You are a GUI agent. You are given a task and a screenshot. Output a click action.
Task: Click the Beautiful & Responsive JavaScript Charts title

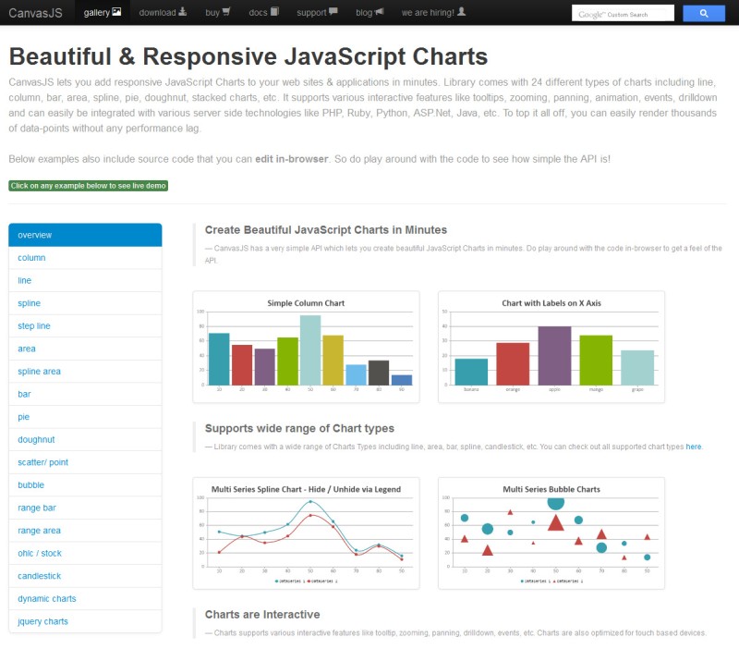click(x=248, y=56)
